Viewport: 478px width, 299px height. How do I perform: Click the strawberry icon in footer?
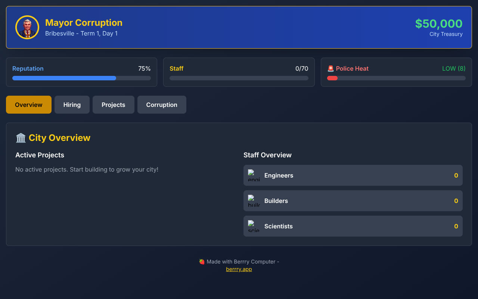point(202,262)
